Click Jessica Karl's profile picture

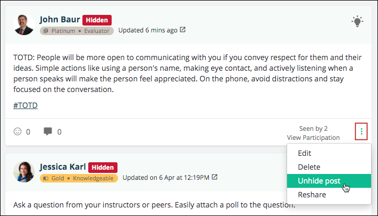click(x=23, y=172)
